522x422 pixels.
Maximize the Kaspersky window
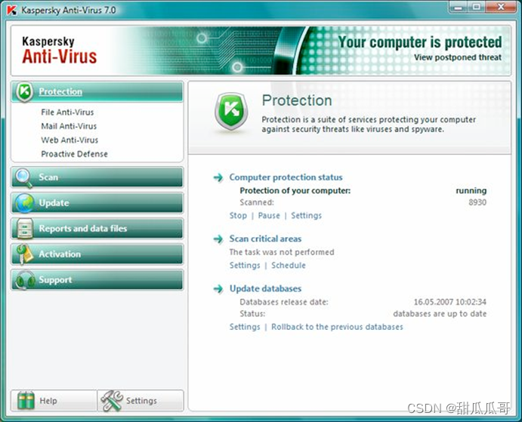pos(477,7)
